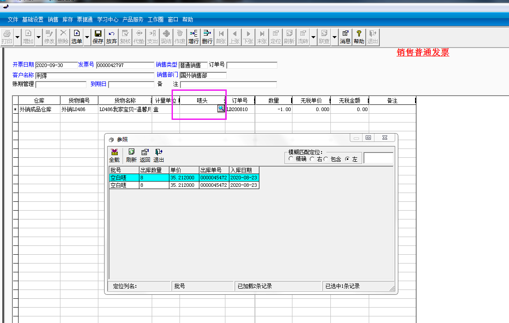
Task: Delete a row with 删行 icon
Action: pos(207,37)
